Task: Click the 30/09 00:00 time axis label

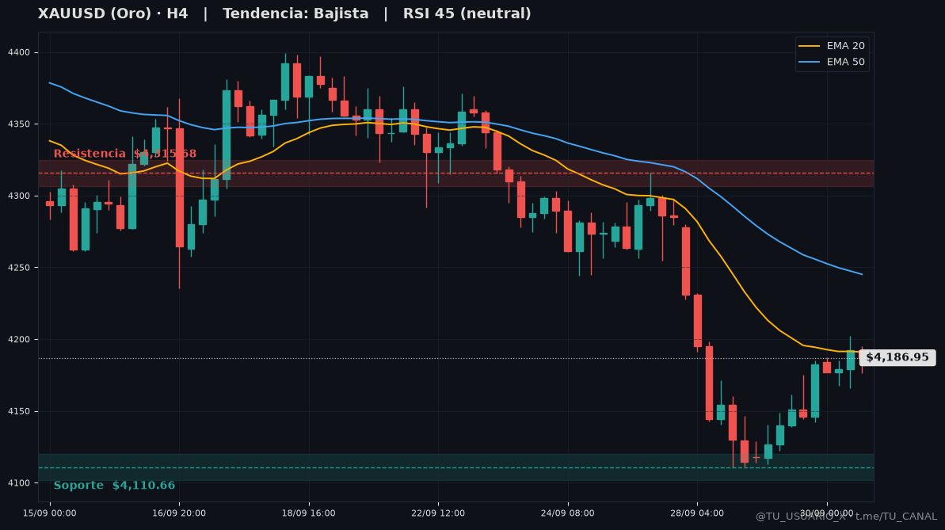Action: coord(827,513)
